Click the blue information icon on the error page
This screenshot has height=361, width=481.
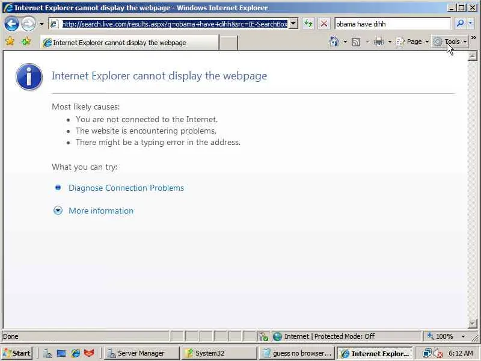[x=29, y=77]
